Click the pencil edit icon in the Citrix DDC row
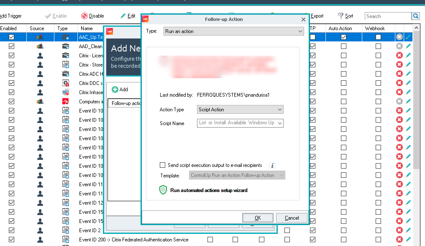 [408, 83]
